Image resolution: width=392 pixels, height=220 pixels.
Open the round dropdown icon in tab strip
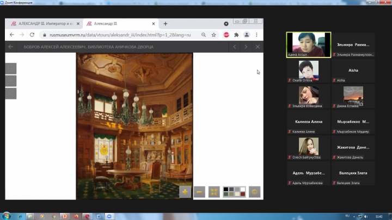226,24
